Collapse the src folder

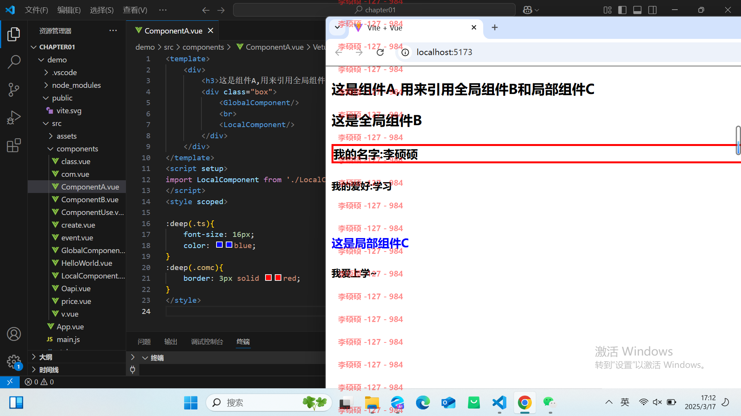pos(46,123)
